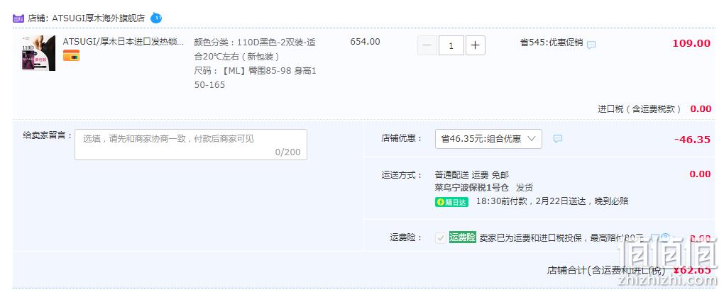Click the 颜色分类 110D黑色 specification text
The image size is (724, 292).
tap(255, 50)
